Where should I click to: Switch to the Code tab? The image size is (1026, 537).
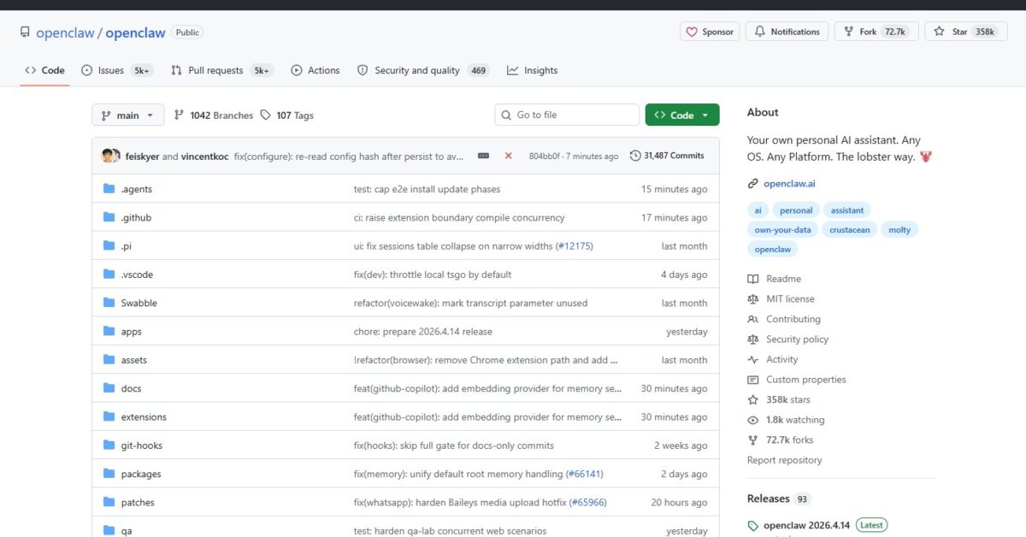pyautogui.click(x=44, y=70)
